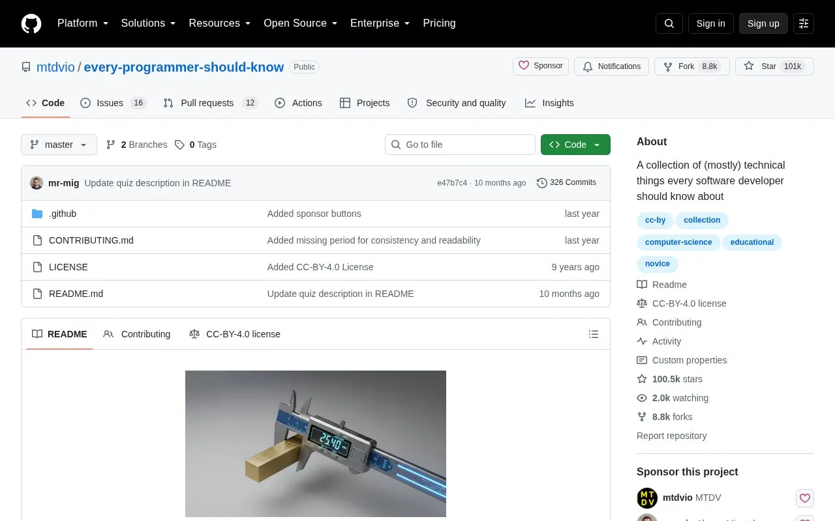Switch to the Contributing readme tab
Image resolution: width=835 pixels, height=521 pixels.
pos(137,334)
